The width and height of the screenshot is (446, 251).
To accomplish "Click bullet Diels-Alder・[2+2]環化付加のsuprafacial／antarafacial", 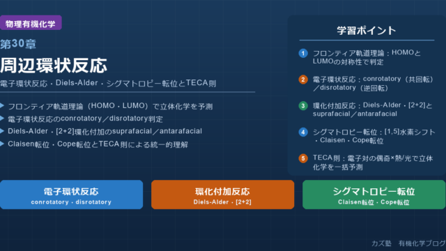I will pyautogui.click(x=105, y=132).
